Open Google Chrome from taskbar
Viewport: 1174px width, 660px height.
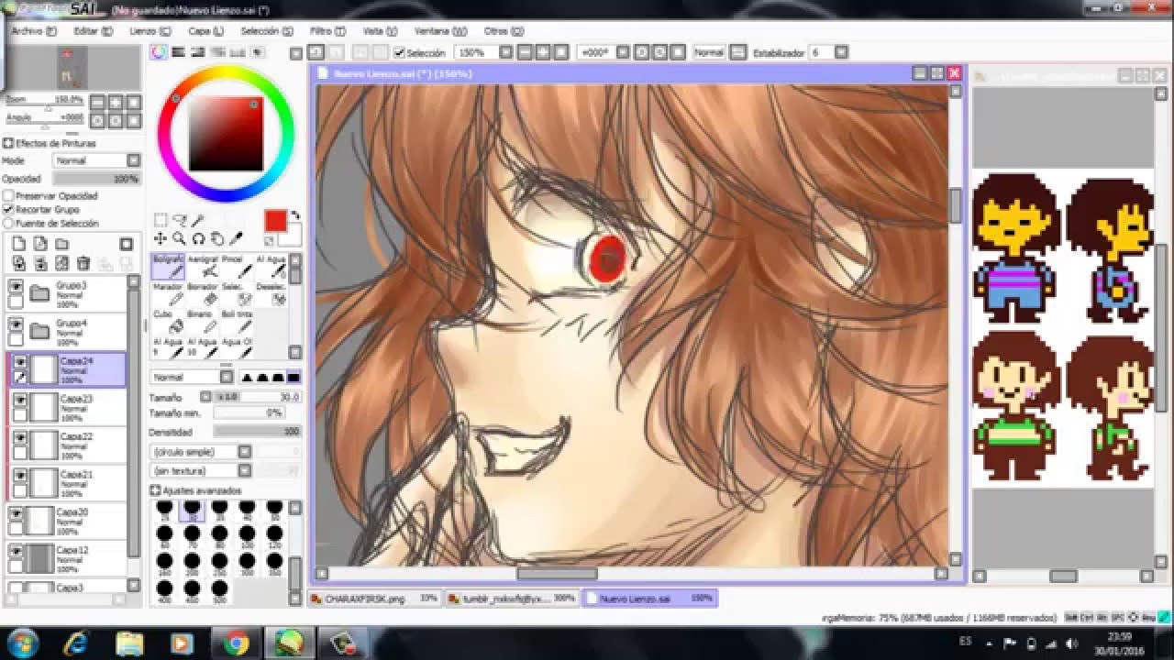[236, 643]
